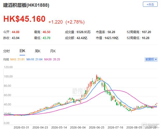Click the change value +1.220
Viewport: 161px width, 130px height.
[56, 22]
